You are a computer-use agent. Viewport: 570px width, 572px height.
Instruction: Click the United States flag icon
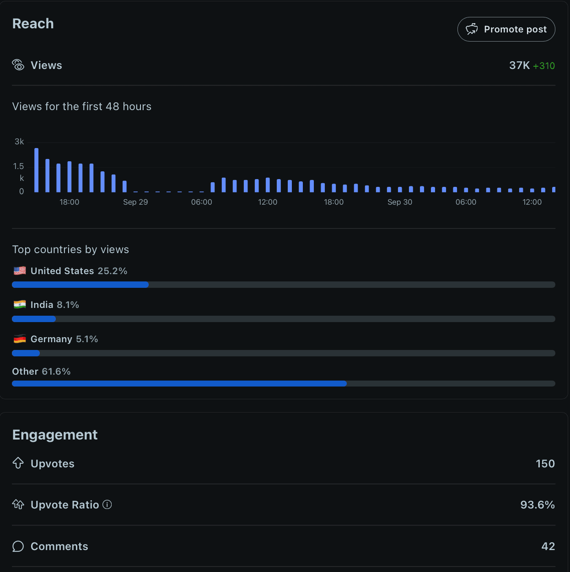coord(20,271)
